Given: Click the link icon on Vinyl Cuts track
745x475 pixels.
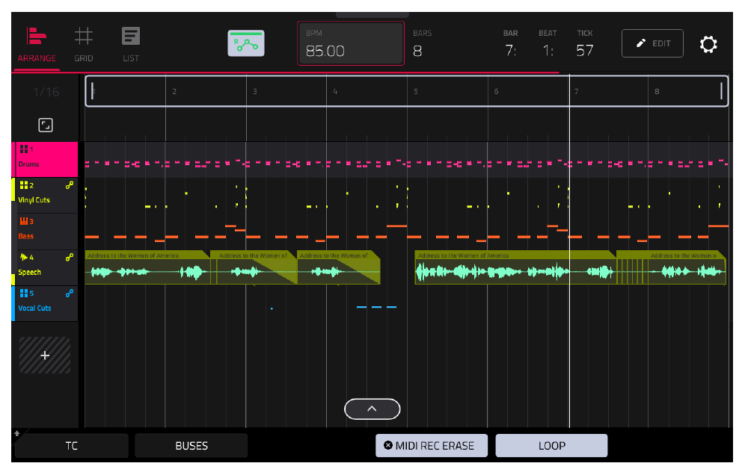Looking at the screenshot, I should click(x=70, y=185).
